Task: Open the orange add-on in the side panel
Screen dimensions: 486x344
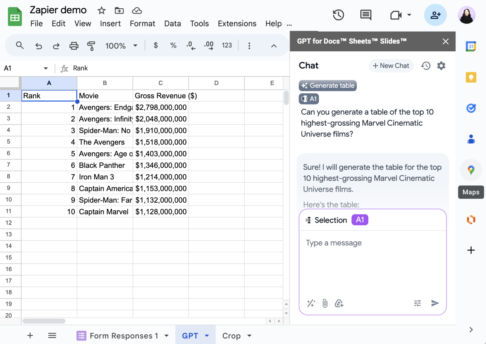Action: pos(471,219)
